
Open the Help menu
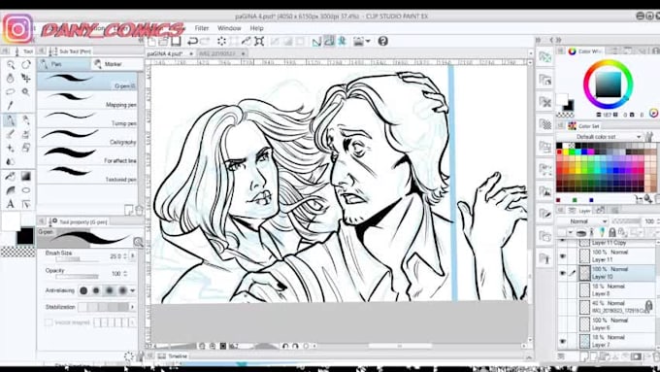pos(257,28)
